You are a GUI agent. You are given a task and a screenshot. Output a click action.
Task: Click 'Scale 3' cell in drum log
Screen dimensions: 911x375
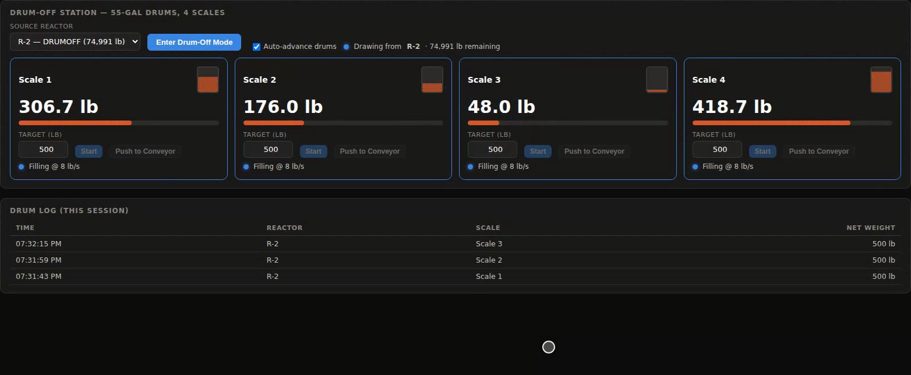click(489, 244)
